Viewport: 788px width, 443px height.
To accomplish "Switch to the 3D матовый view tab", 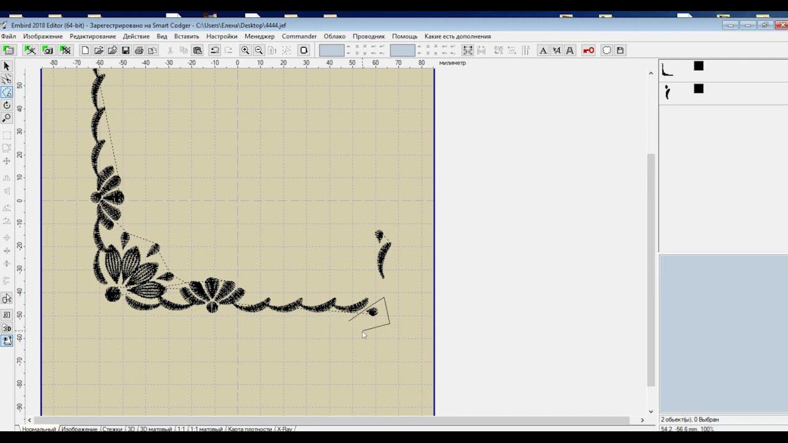I will point(156,429).
